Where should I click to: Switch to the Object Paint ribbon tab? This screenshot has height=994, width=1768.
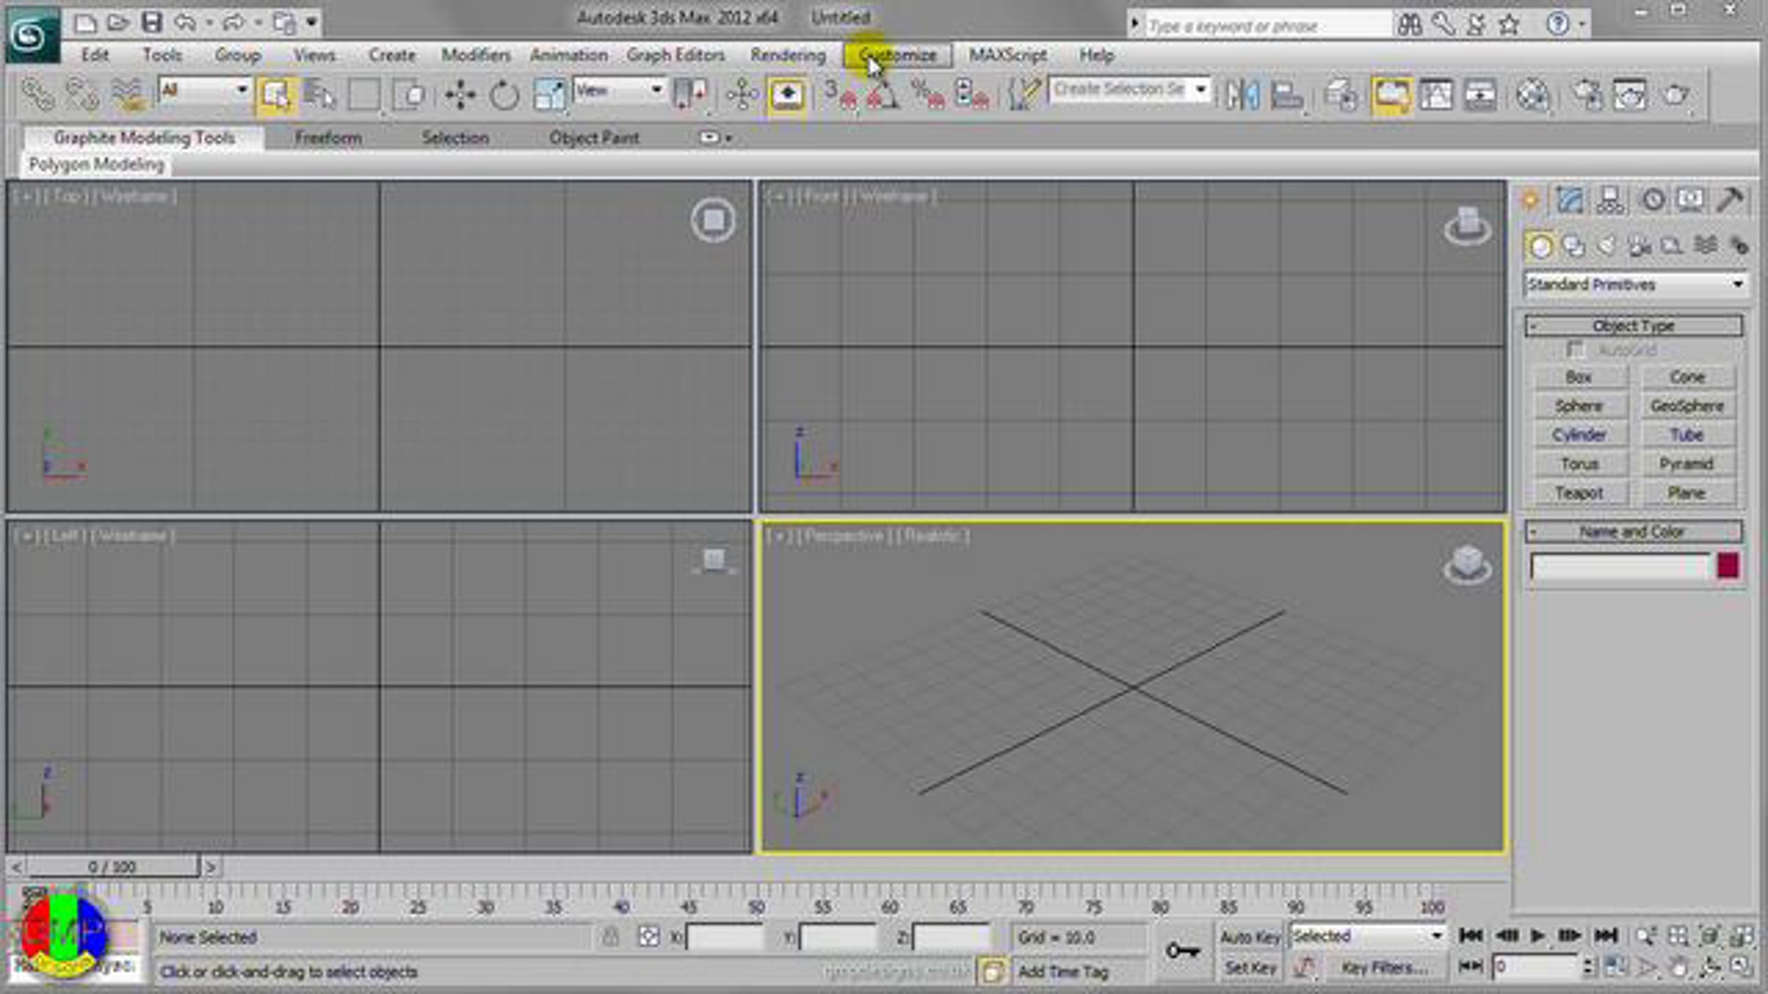(594, 138)
